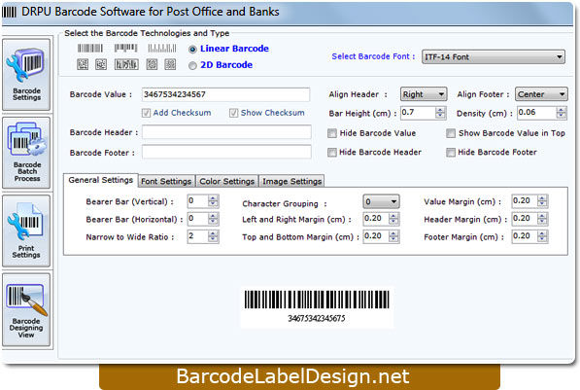Check the Hide Barcode Footer option
Screen dimensions: 580x390
click(x=451, y=153)
